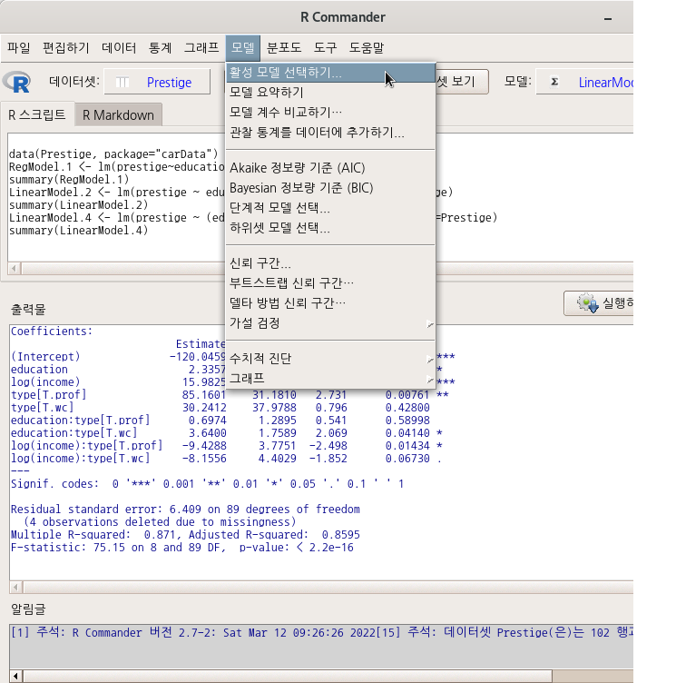This screenshot has width=686, height=683.
Task: Open the 통계 menu
Action: pyautogui.click(x=160, y=48)
